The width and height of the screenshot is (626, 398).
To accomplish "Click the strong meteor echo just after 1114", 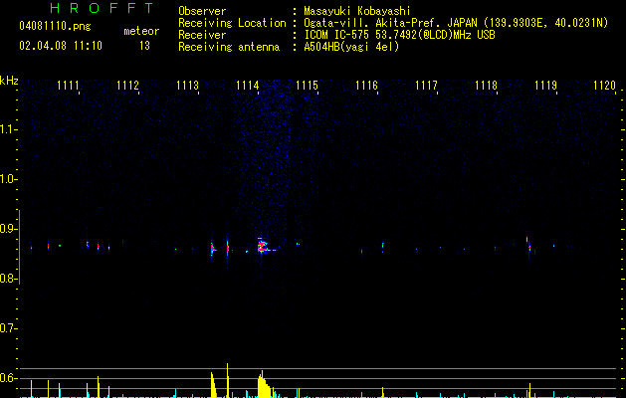I will 263,247.
